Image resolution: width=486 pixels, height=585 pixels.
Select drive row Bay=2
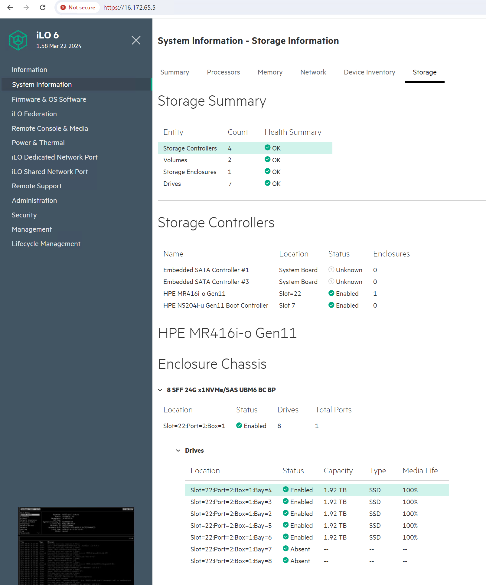(x=317, y=514)
